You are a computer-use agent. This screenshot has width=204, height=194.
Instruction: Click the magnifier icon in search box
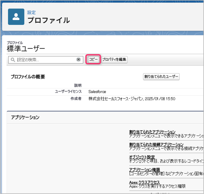13,60
